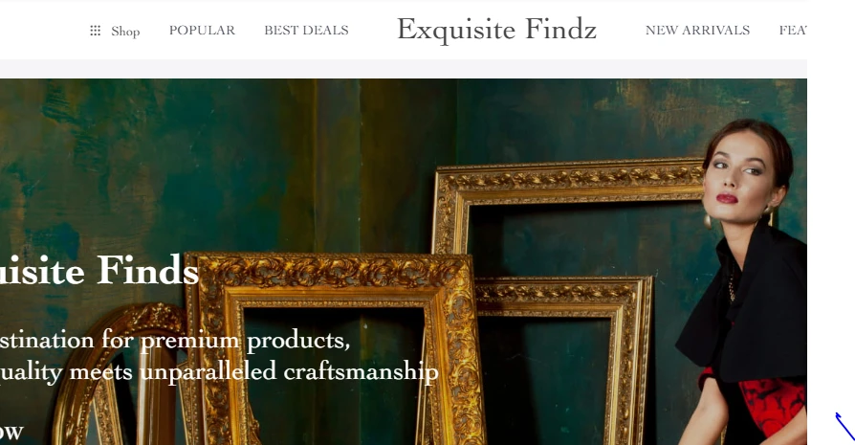
Task: Click the woman's gold drop earring
Action: pos(707,220)
